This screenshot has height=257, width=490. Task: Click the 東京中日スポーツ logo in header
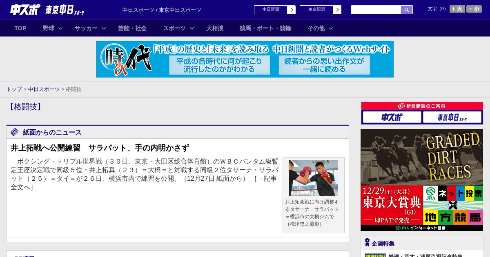[65, 10]
